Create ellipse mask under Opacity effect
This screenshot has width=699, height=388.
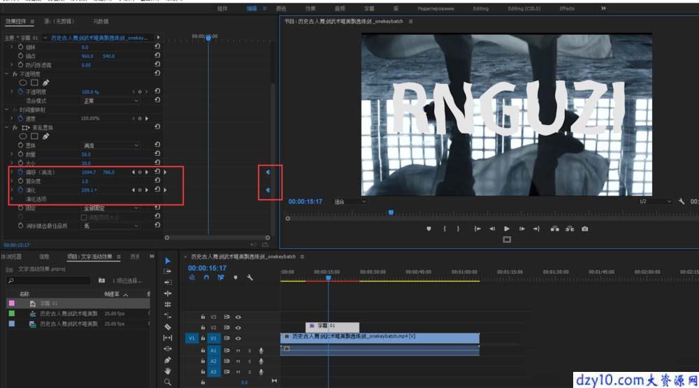click(x=23, y=82)
